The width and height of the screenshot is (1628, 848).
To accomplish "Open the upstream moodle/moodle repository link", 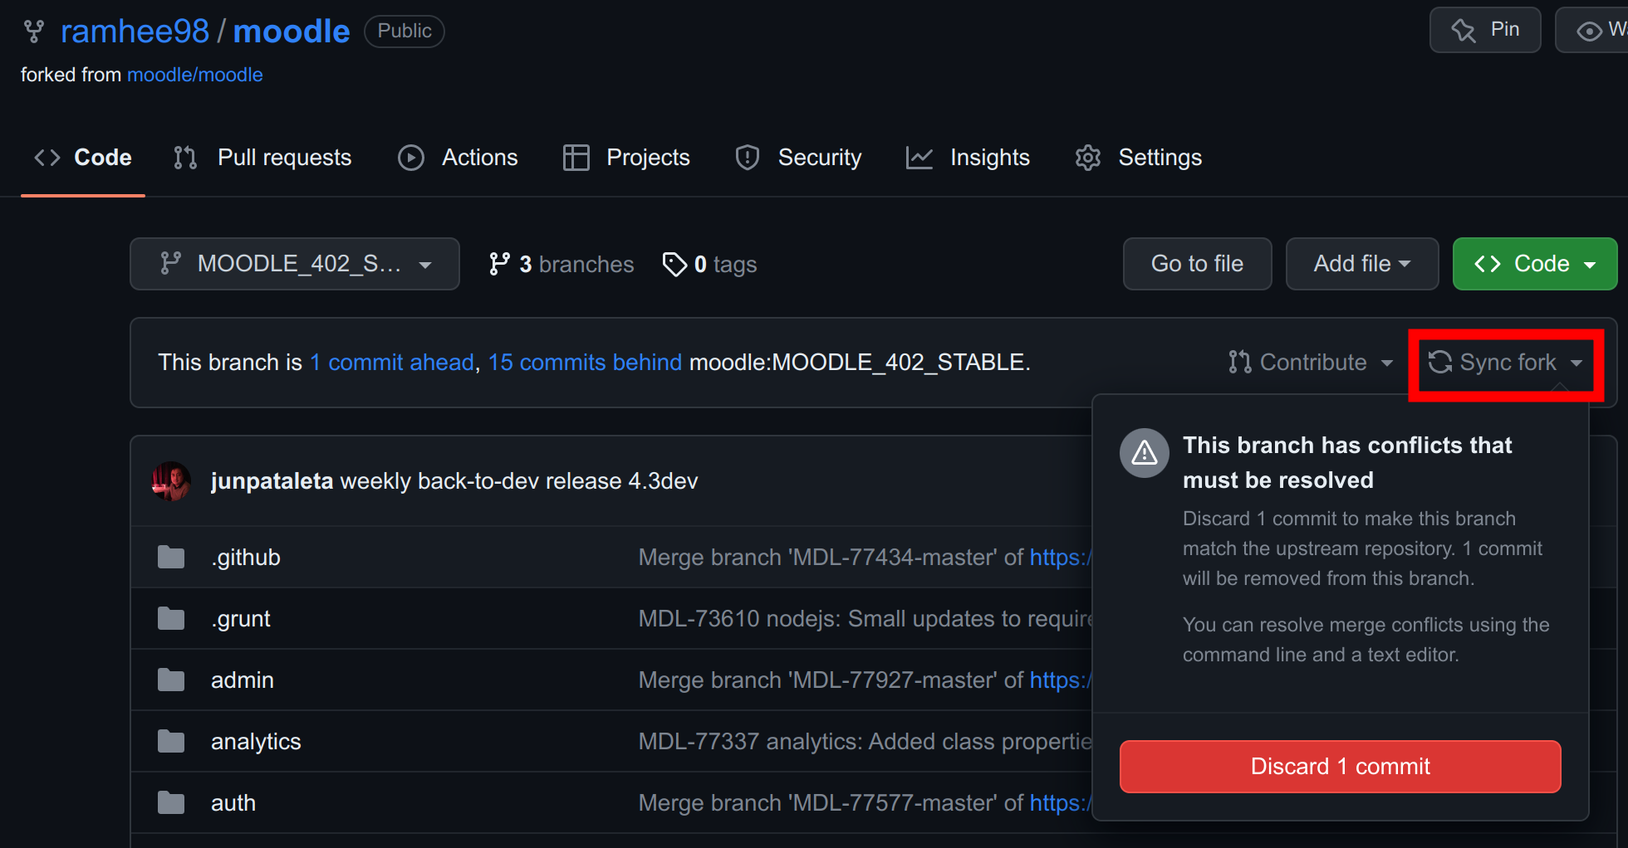I will (x=194, y=75).
